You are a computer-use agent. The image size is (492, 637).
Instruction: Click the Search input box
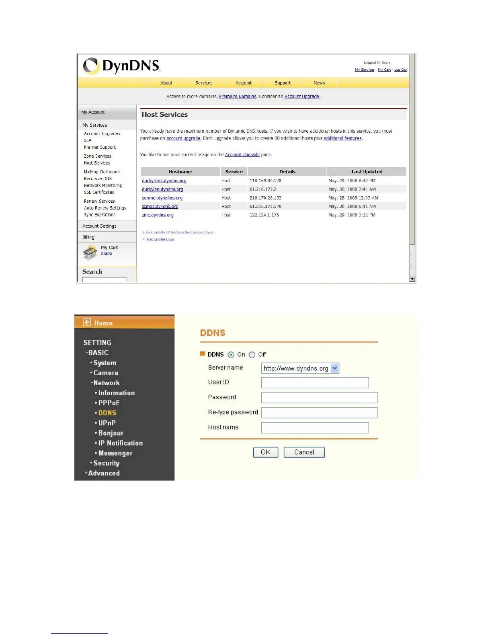click(105, 279)
